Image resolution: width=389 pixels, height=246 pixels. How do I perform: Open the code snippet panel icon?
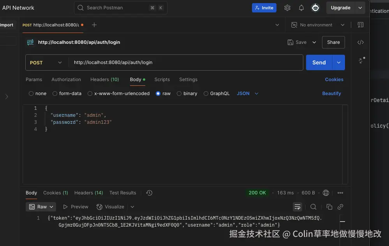[x=361, y=42]
